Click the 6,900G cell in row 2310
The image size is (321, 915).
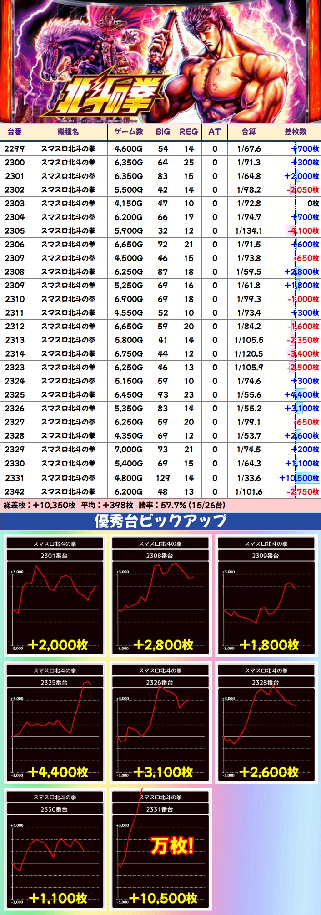click(129, 299)
